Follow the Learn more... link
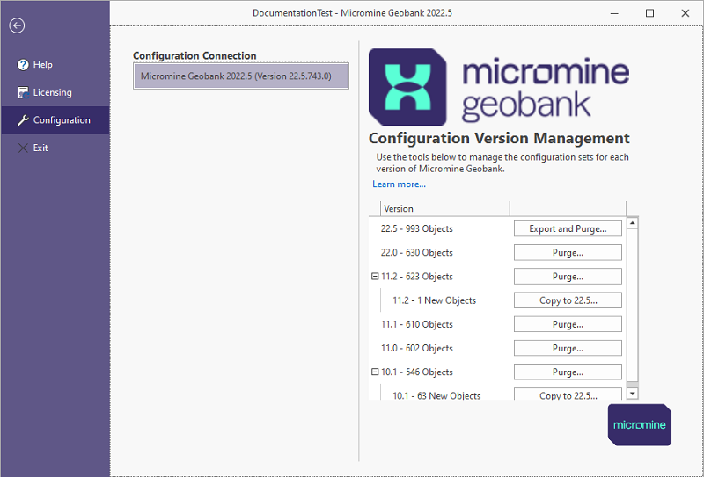Image resolution: width=704 pixels, height=477 pixels. (x=399, y=184)
